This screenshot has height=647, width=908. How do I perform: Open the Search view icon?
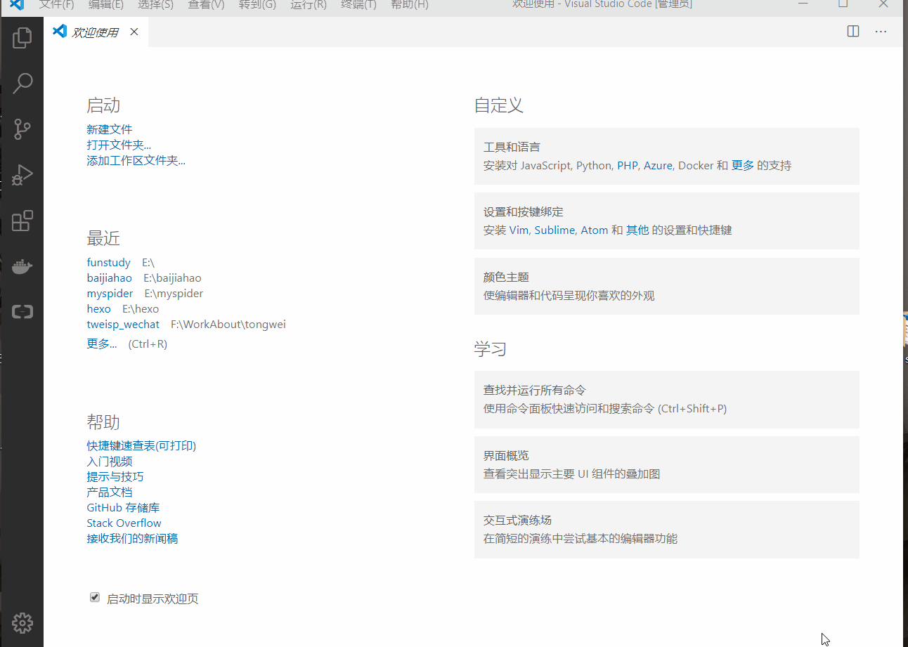[x=22, y=84]
